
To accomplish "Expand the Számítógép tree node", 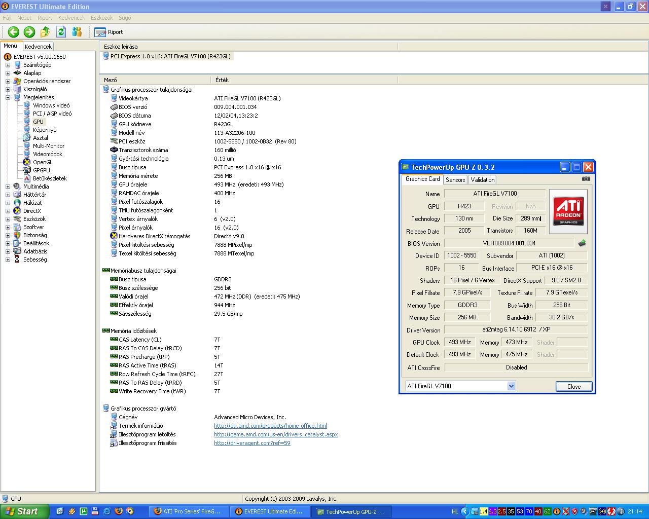I will (x=8, y=65).
